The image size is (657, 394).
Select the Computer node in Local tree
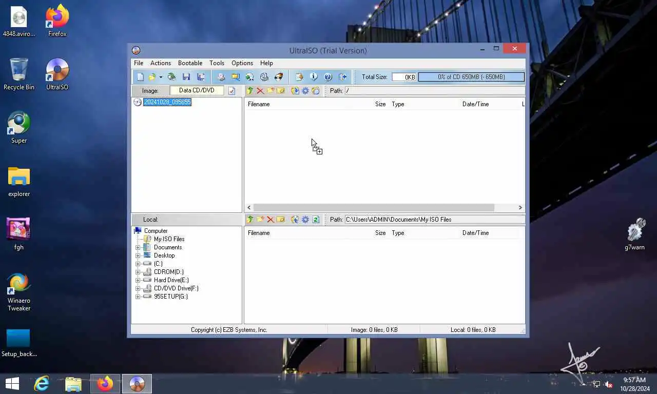(x=156, y=231)
